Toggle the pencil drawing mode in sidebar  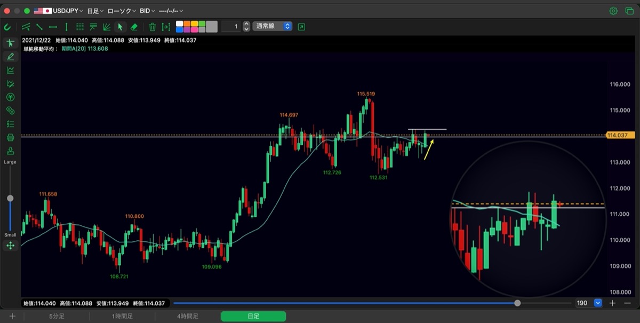click(x=10, y=57)
